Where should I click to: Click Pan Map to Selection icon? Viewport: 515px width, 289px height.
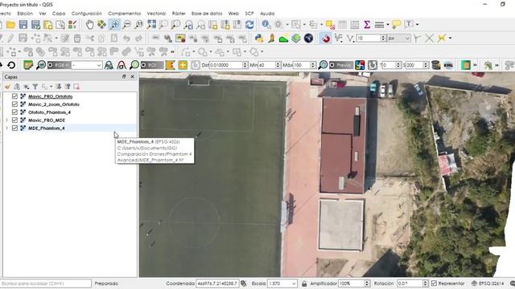102,25
